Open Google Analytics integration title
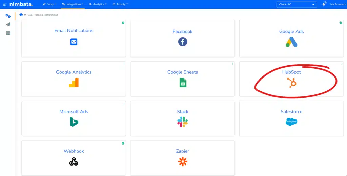Image resolution: width=347 pixels, height=176 pixels. 74,72
